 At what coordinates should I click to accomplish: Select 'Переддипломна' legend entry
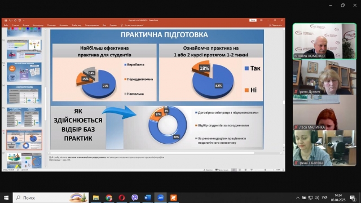[x=139, y=79]
